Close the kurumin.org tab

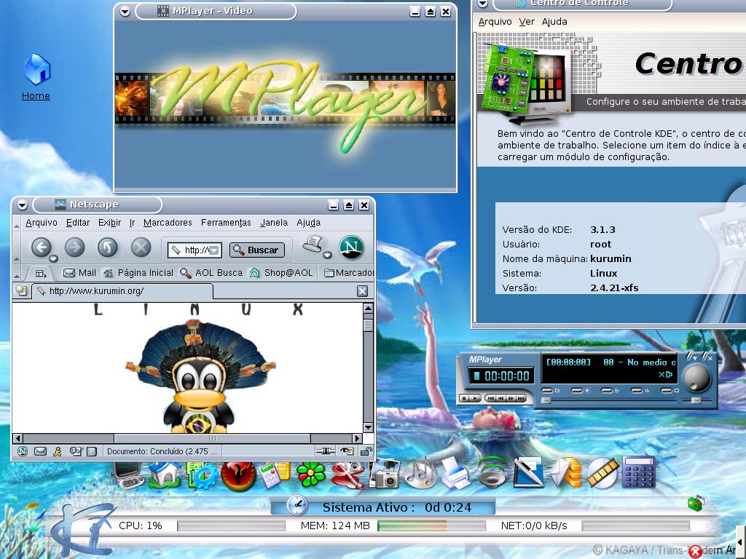[x=363, y=291]
